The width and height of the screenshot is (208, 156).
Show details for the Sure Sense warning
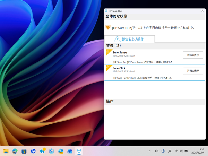(193, 55)
